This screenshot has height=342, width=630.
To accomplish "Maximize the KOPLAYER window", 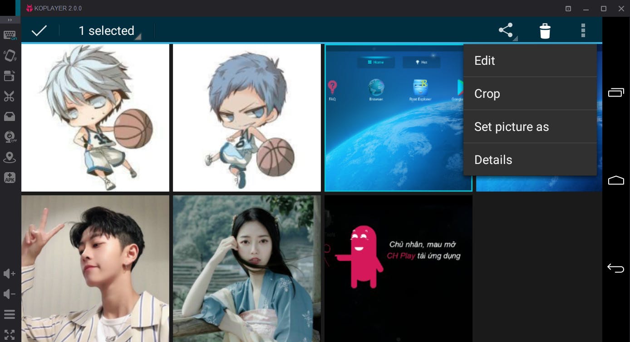I will click(x=604, y=9).
